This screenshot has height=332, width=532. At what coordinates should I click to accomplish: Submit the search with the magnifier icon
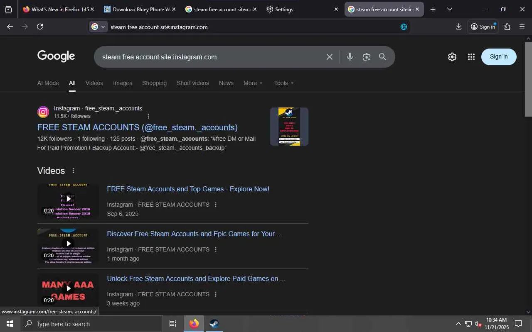tap(383, 57)
